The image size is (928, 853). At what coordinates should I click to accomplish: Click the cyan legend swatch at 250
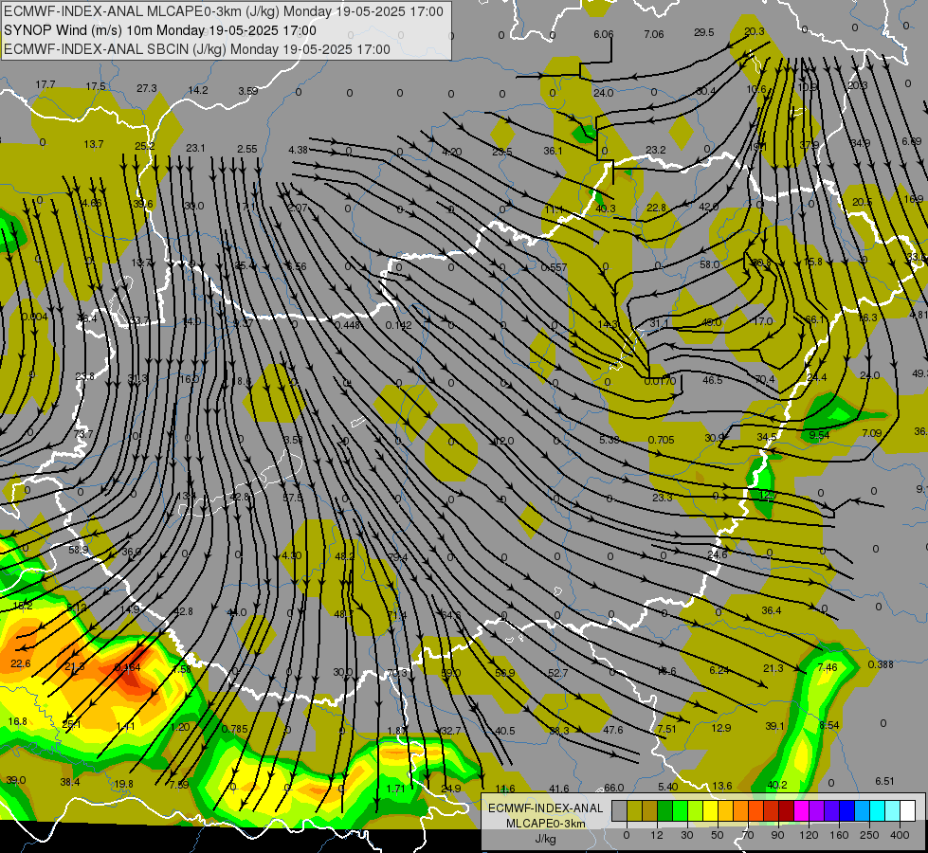pos(877,811)
